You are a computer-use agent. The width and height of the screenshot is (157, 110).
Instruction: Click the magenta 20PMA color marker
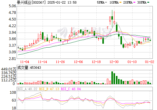pyautogui.click(x=134, y=2)
